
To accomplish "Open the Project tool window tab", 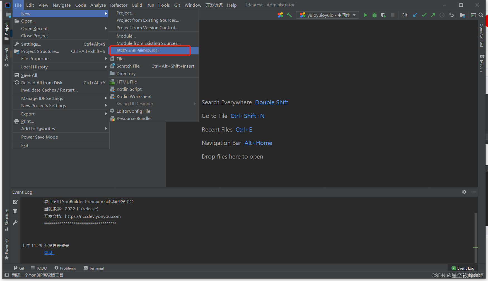I will click(7, 31).
